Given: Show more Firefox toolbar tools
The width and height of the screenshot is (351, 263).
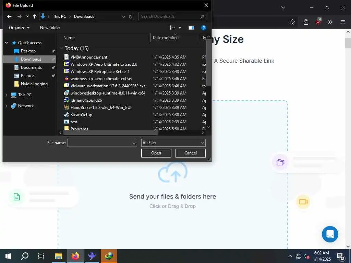Looking at the screenshot, I should click(330, 22).
